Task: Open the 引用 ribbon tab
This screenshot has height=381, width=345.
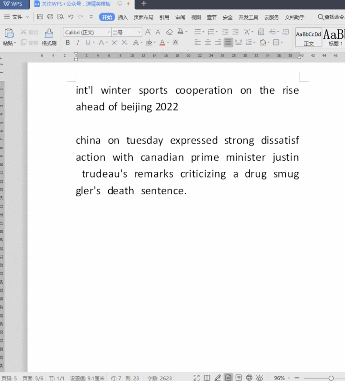Action: [164, 17]
